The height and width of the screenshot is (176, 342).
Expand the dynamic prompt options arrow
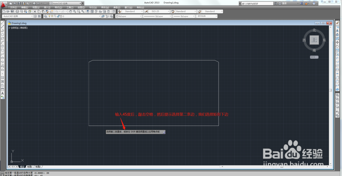[164, 132]
